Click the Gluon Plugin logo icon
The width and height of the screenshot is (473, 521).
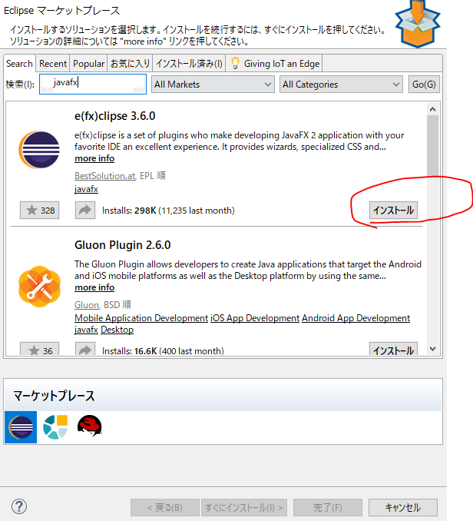click(39, 287)
